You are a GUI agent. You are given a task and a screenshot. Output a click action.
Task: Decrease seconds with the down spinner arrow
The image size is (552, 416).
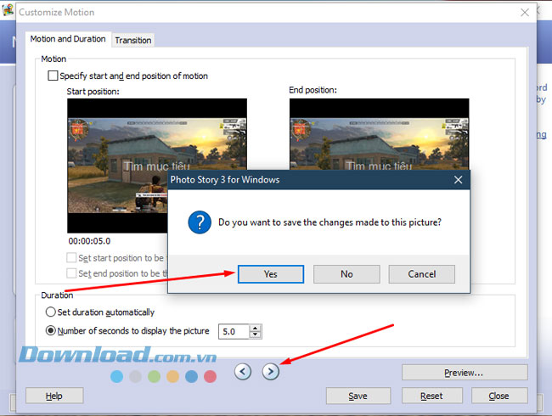click(x=256, y=334)
